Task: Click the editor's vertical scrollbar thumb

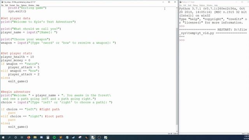Action: (177, 76)
